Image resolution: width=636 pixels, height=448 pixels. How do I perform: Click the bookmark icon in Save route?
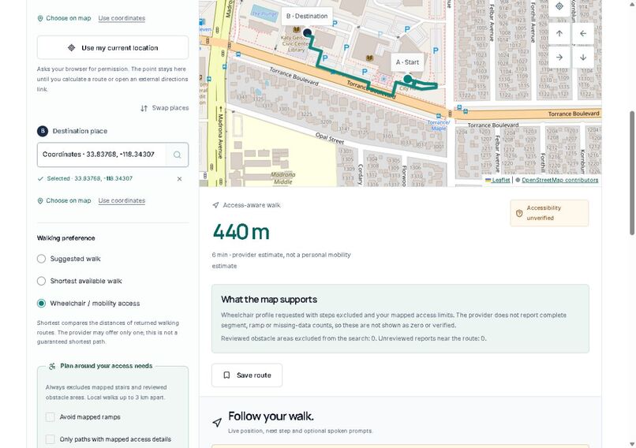click(226, 375)
